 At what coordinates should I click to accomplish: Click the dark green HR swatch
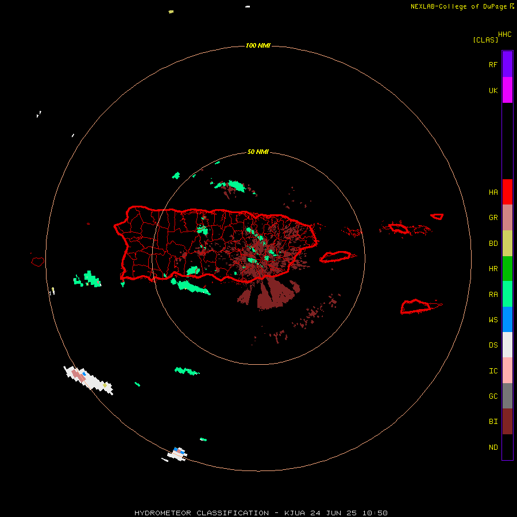[507, 268]
